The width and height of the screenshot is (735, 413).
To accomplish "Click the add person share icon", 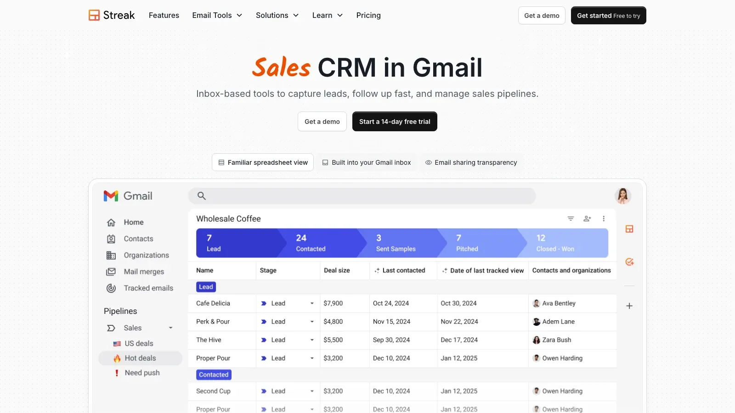I will [587, 219].
